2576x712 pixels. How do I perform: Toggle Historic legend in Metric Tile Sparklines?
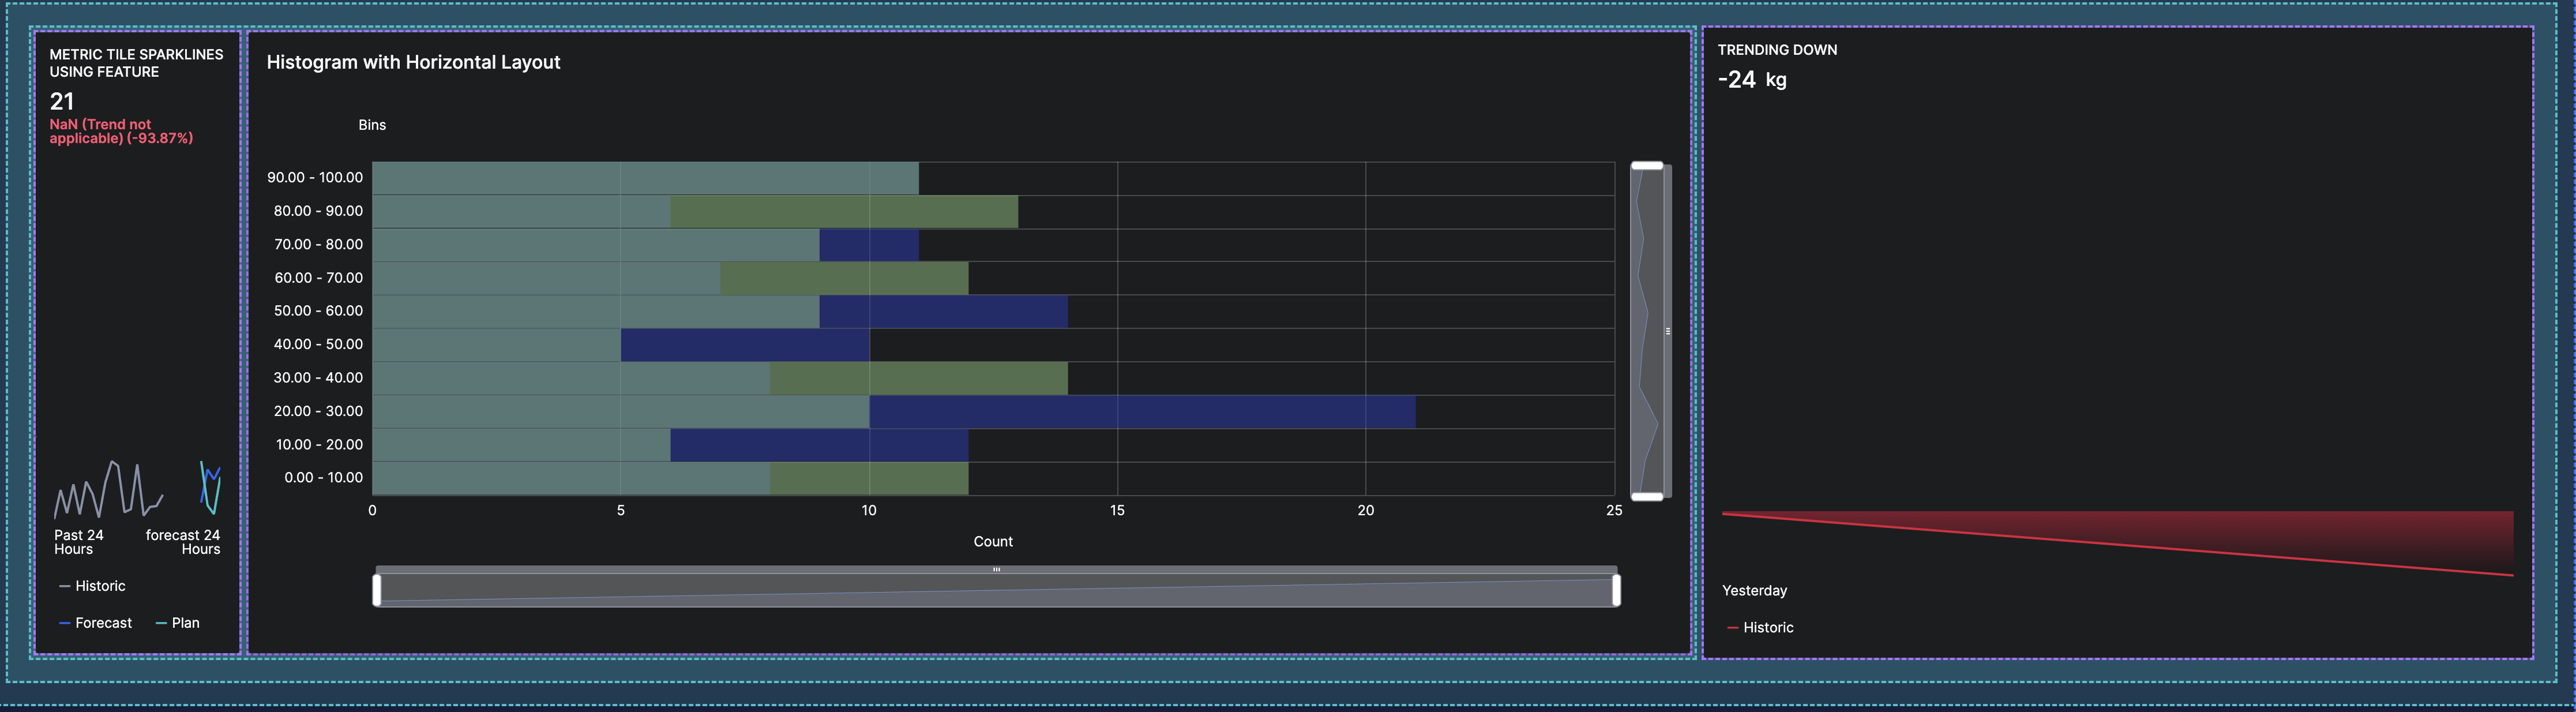point(92,586)
